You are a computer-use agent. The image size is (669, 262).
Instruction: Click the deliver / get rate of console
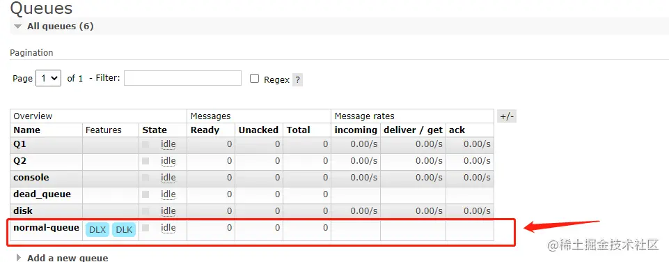click(x=430, y=178)
